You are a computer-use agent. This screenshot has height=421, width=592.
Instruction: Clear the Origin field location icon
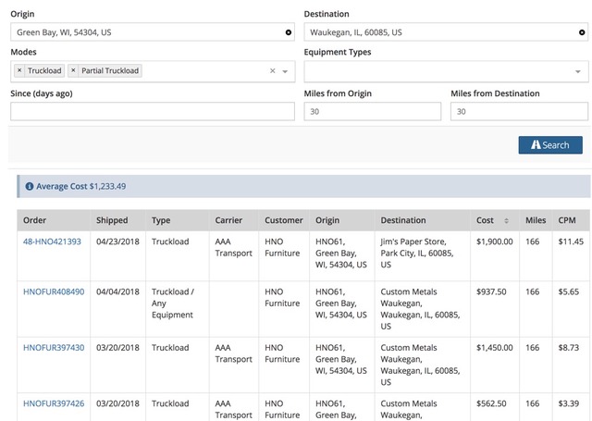(x=289, y=32)
